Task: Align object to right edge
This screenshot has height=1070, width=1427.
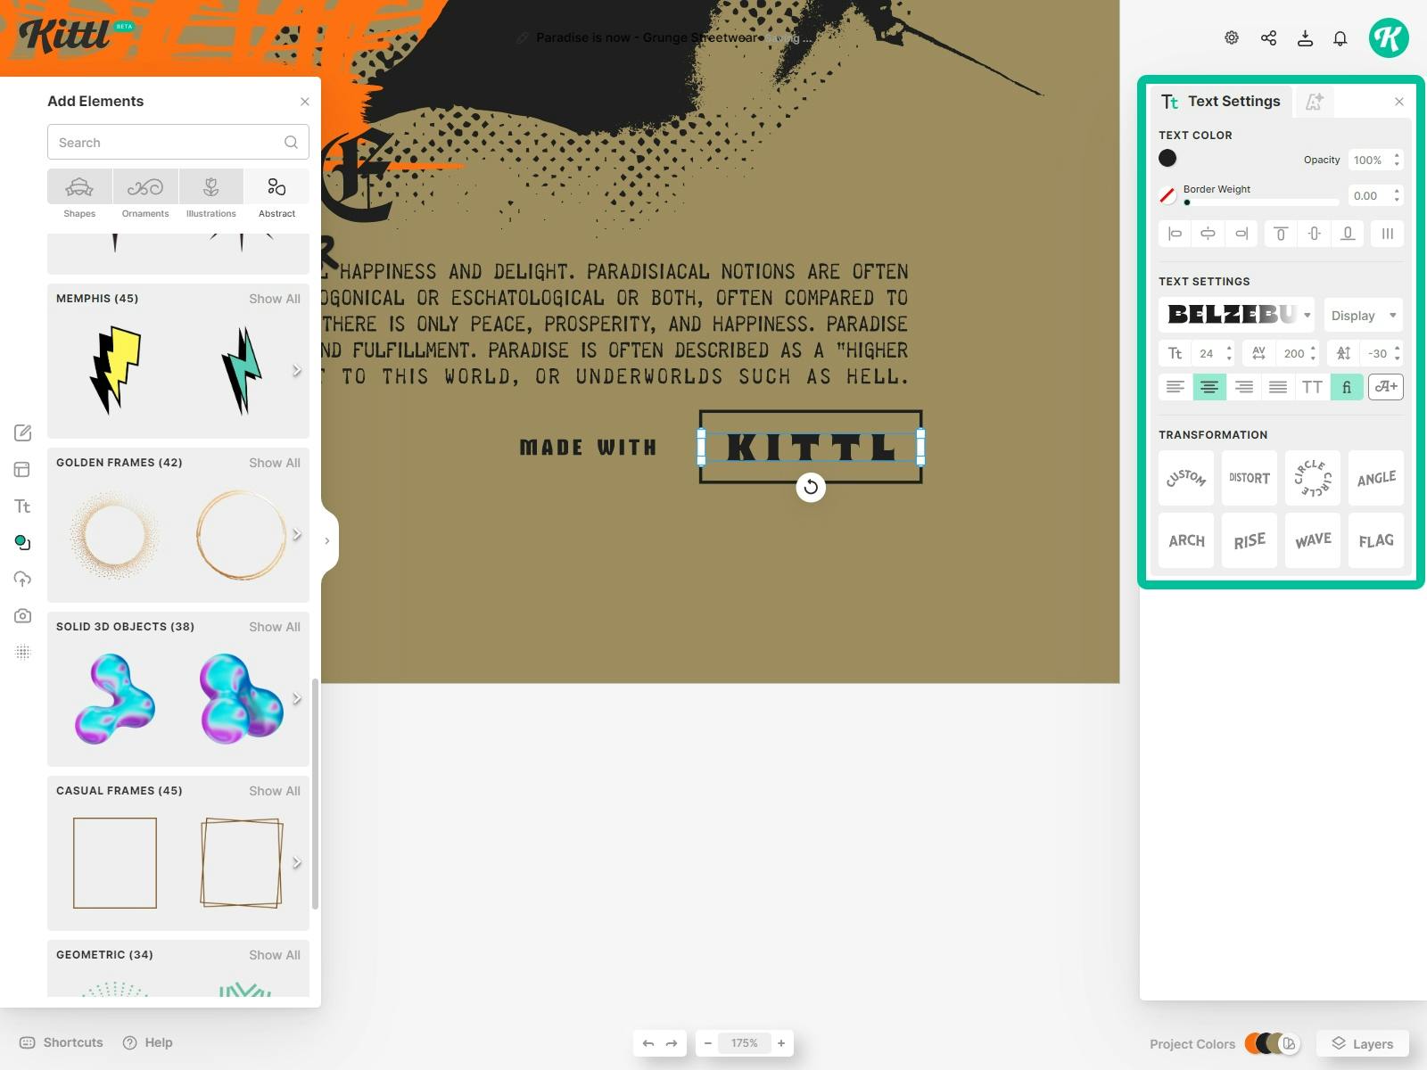Action: click(x=1241, y=234)
